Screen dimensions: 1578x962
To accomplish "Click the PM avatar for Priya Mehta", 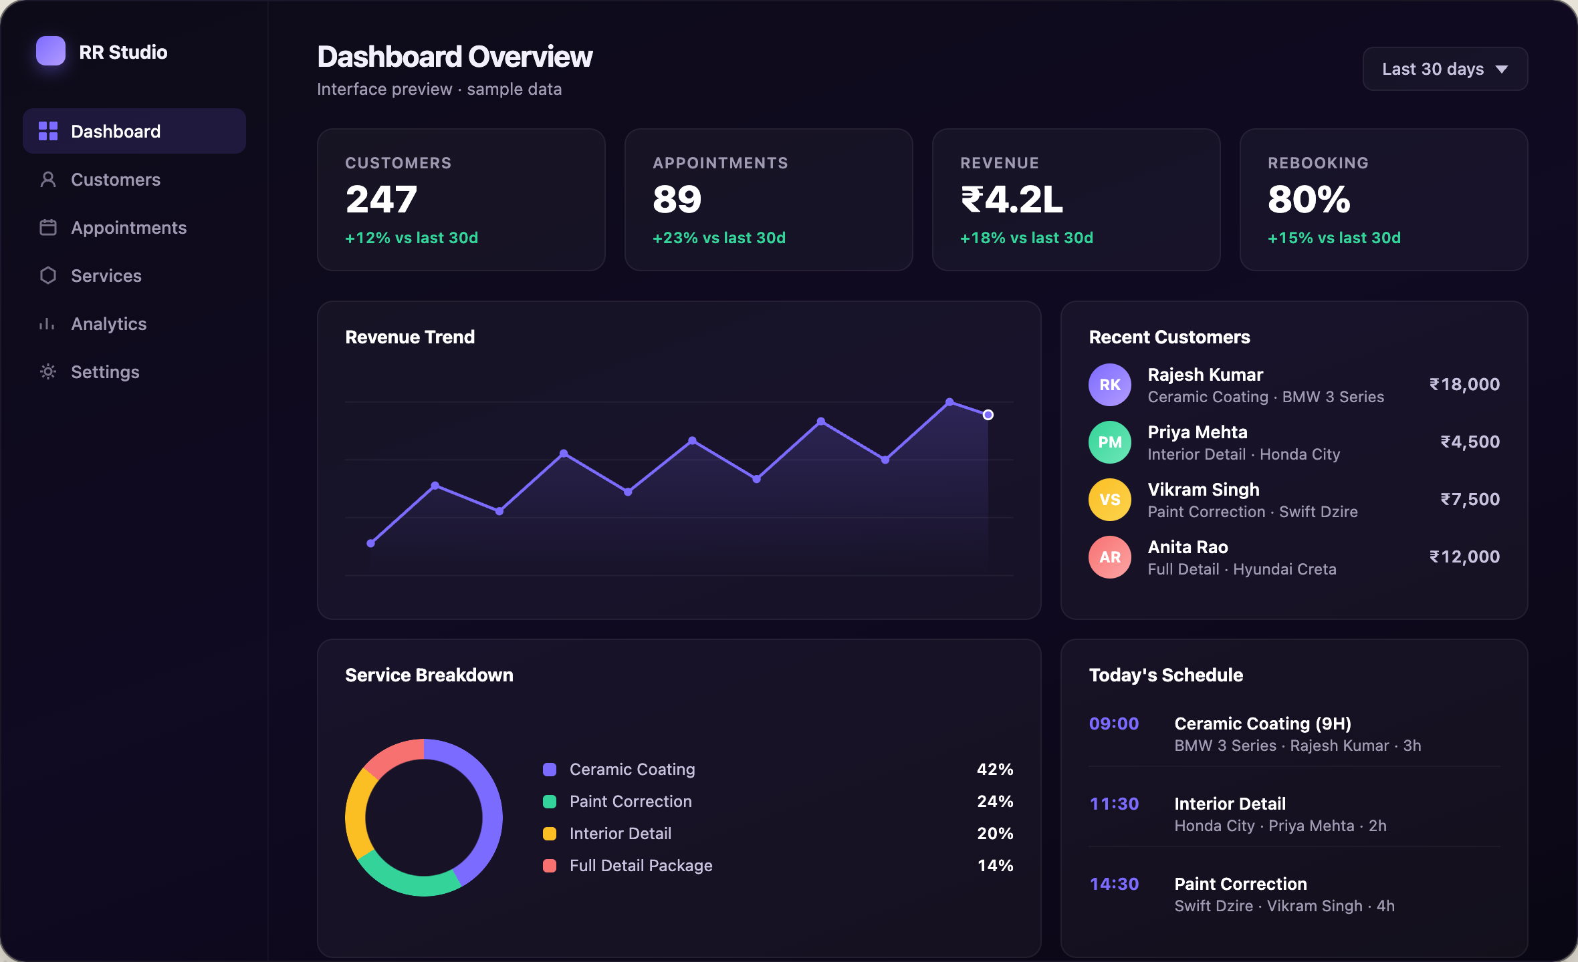I will 1110,442.
